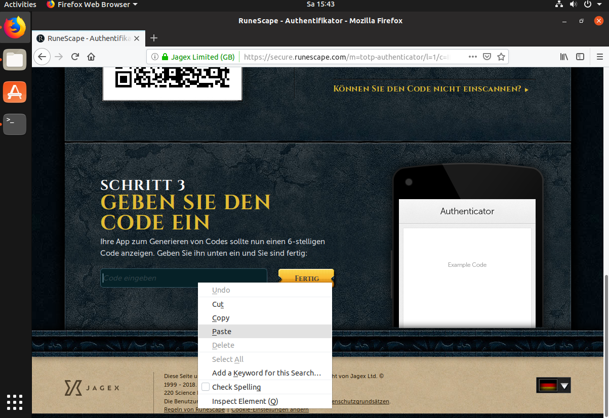The width and height of the screenshot is (609, 418).
Task: Open the Pocket save icon
Action: click(486, 57)
